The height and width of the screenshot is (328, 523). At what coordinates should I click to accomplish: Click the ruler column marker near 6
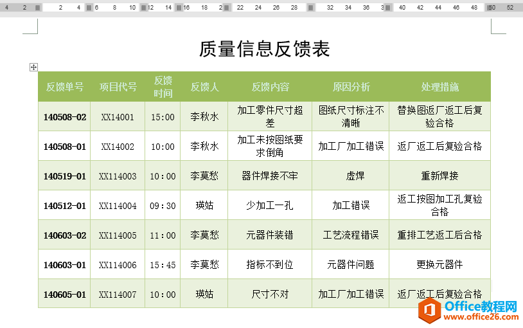point(89,7)
